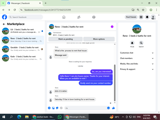Viewport: 160px width, 120px height.
Task: Click the taskbar clock showing 8:28 PM
Action: (147, 117)
